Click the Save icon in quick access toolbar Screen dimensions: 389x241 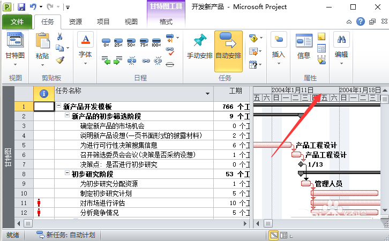point(21,6)
